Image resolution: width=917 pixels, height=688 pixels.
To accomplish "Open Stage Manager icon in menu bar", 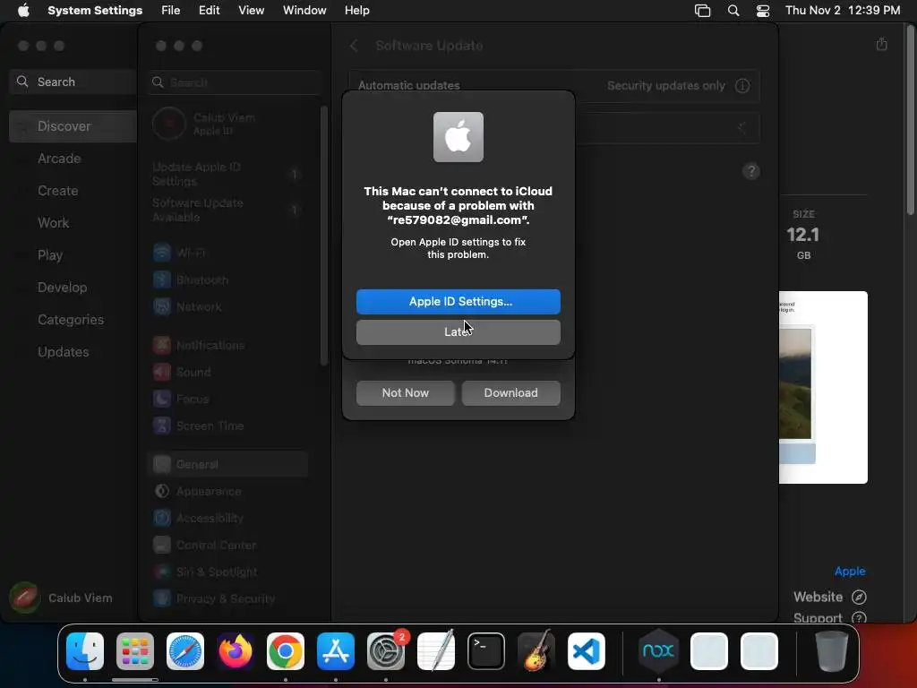I will (x=702, y=11).
